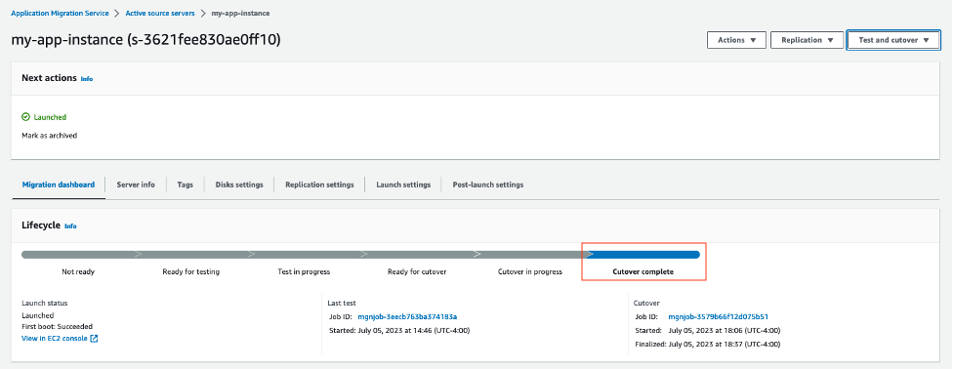
Task: Open the Launch settings tab
Action: pos(403,185)
